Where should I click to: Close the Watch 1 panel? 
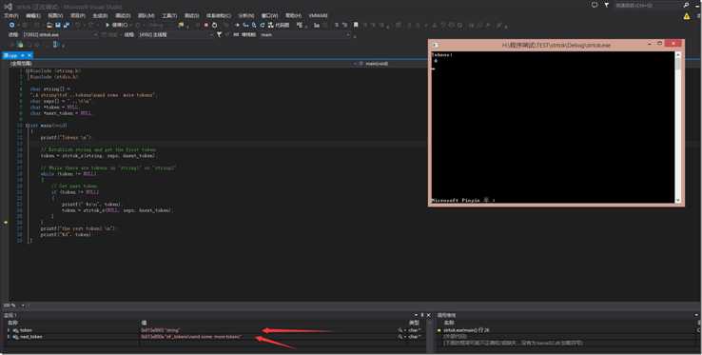point(428,316)
